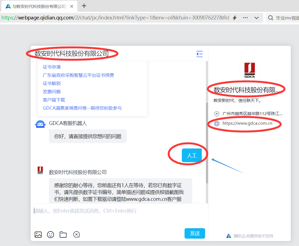The height and width of the screenshot is (246, 299).
Task: Open the 发票问题 link
Action: click(x=52, y=91)
